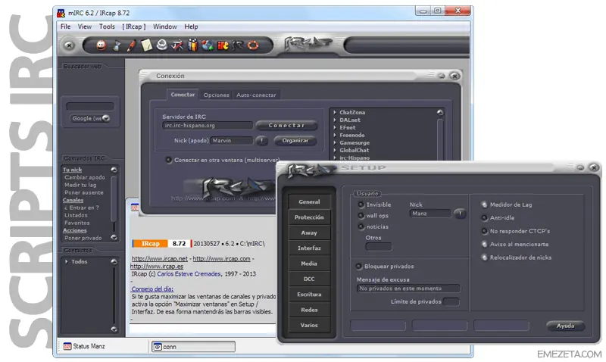This screenshot has height=362, width=606.
Task: Click scroll-up arrow of server network list
Action: pyautogui.click(x=440, y=112)
